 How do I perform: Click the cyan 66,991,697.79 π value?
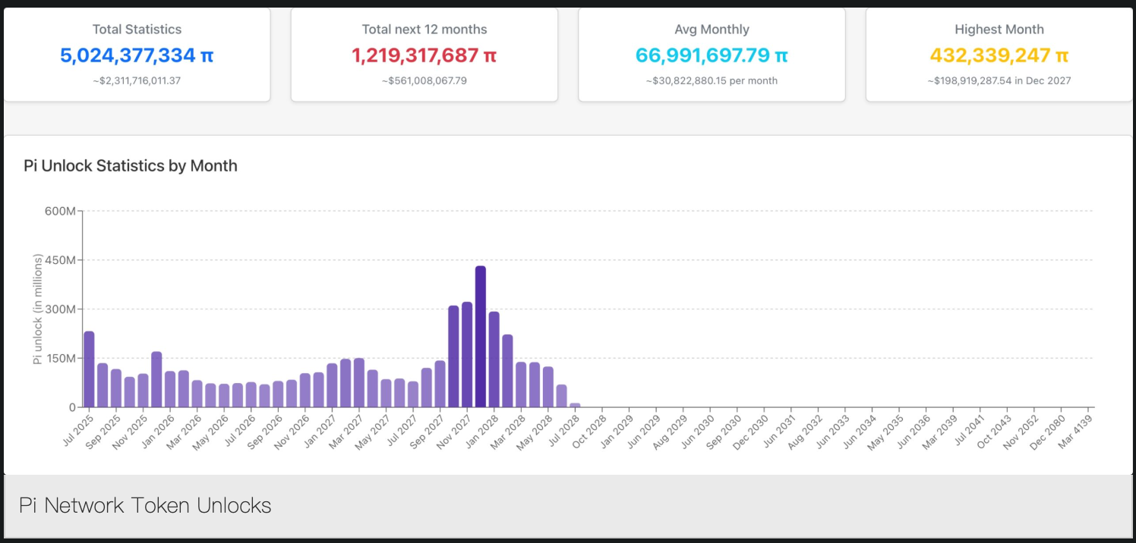712,55
